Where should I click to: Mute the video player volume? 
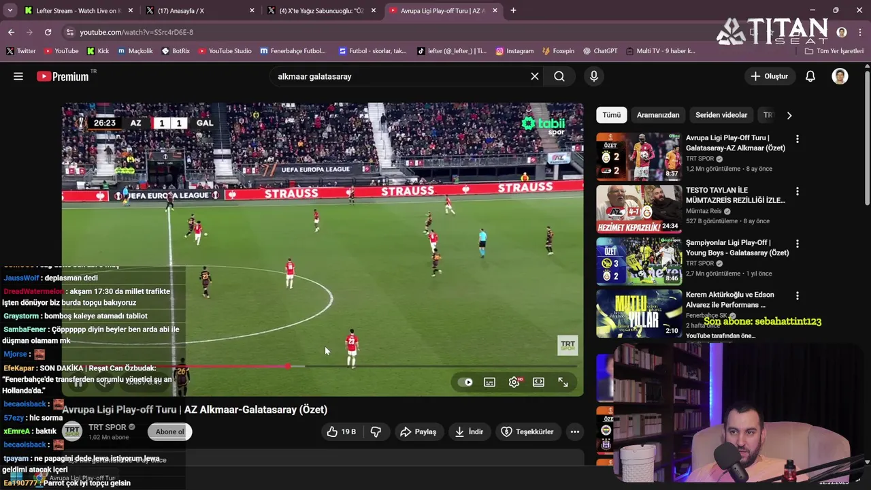(x=103, y=382)
